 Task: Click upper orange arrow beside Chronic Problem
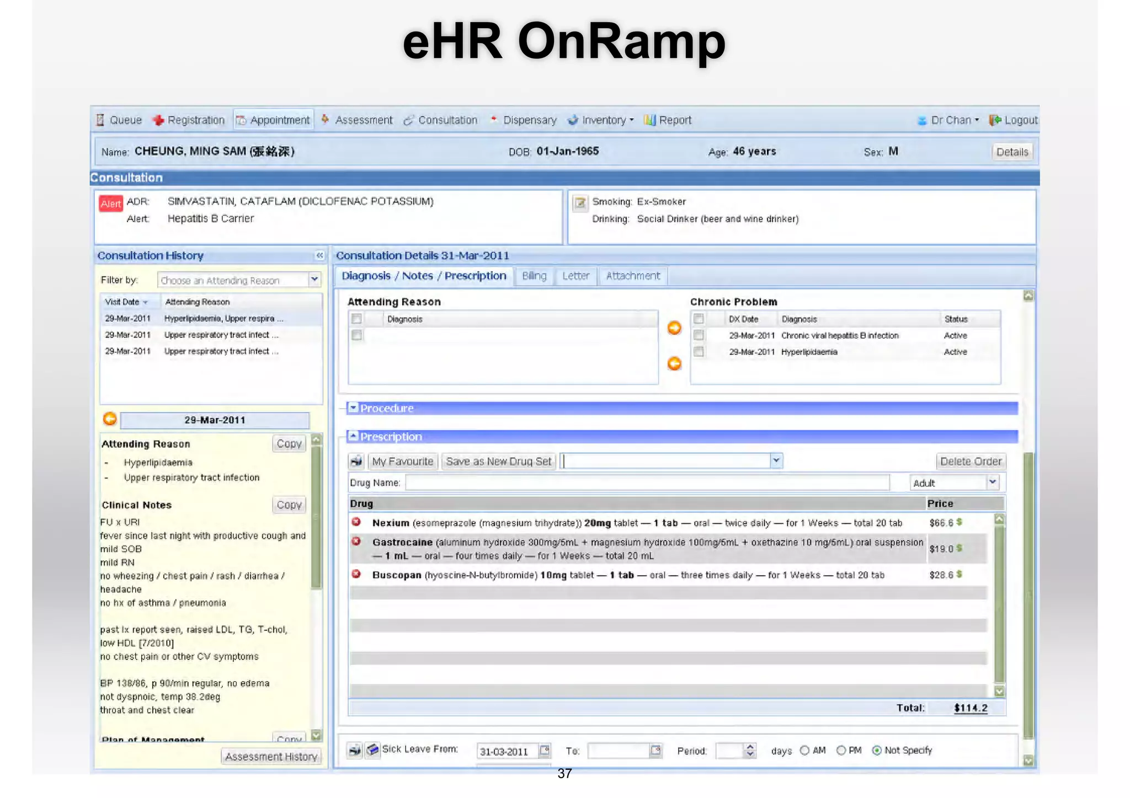[x=674, y=328]
